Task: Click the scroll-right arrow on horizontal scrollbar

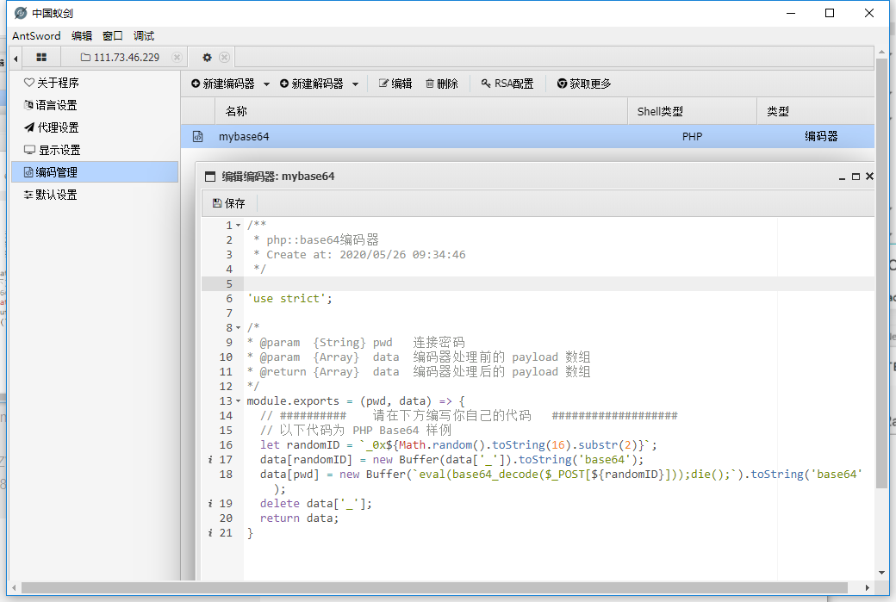Action: click(x=868, y=587)
